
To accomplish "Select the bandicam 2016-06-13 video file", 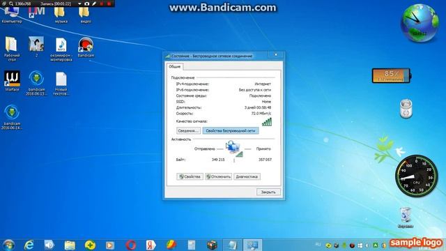I will pos(36,83).
